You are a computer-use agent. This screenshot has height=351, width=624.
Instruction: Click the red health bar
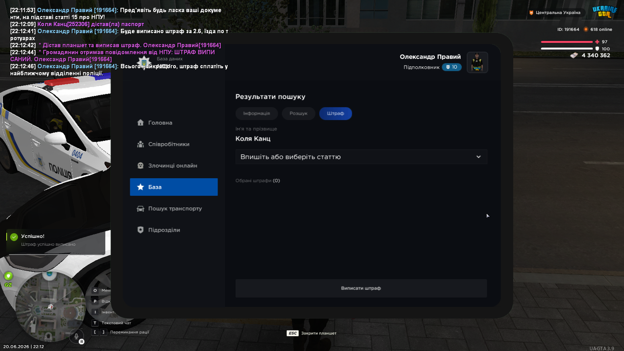tap(566, 42)
